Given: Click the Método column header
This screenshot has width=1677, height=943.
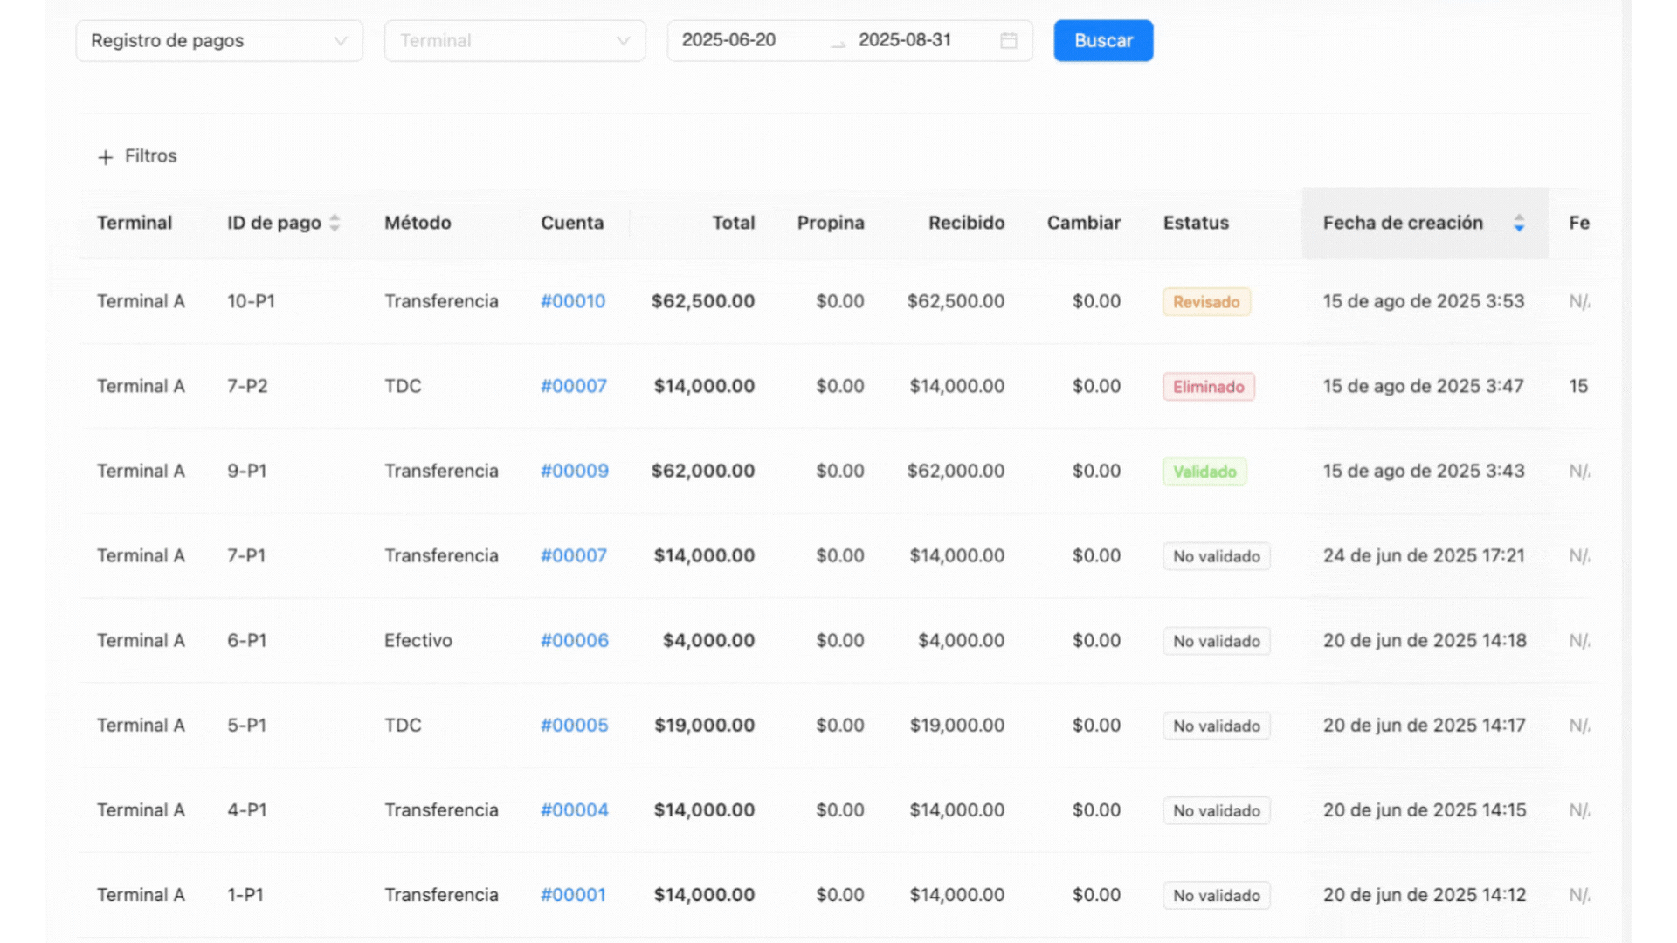Looking at the screenshot, I should pos(418,223).
